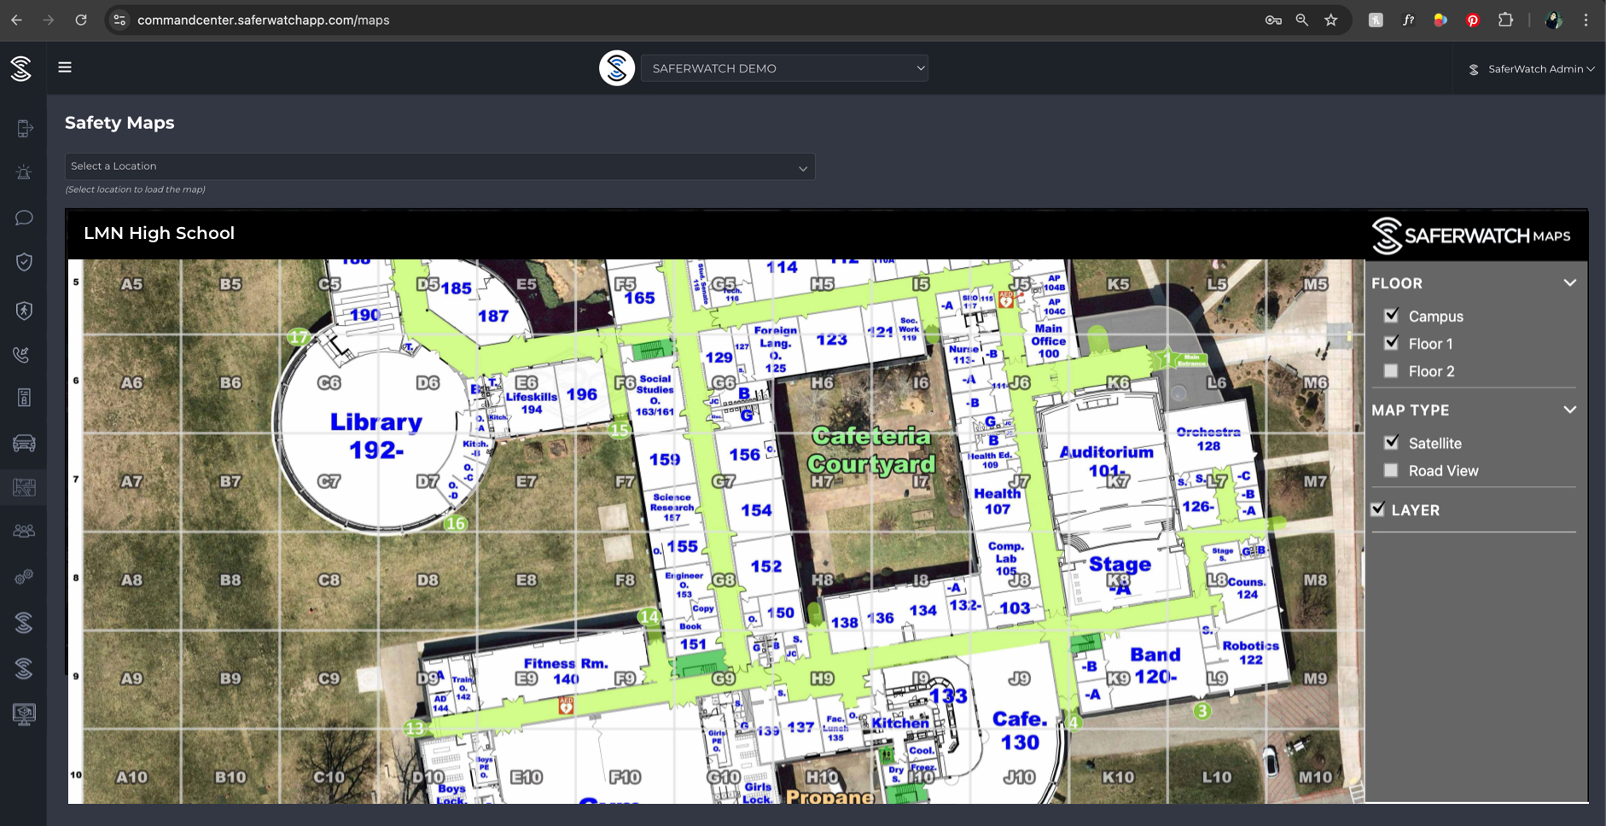Open the people group sidebar icon
Image resolution: width=1606 pixels, height=826 pixels.
point(24,531)
